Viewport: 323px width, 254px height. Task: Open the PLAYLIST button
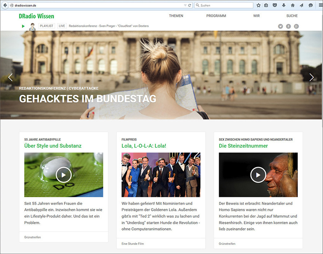coord(46,26)
